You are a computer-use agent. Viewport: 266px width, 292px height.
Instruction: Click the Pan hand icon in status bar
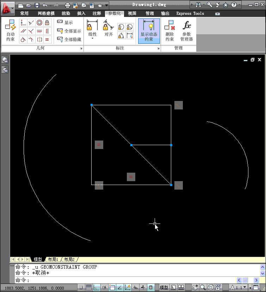pyautogui.click(x=195, y=287)
